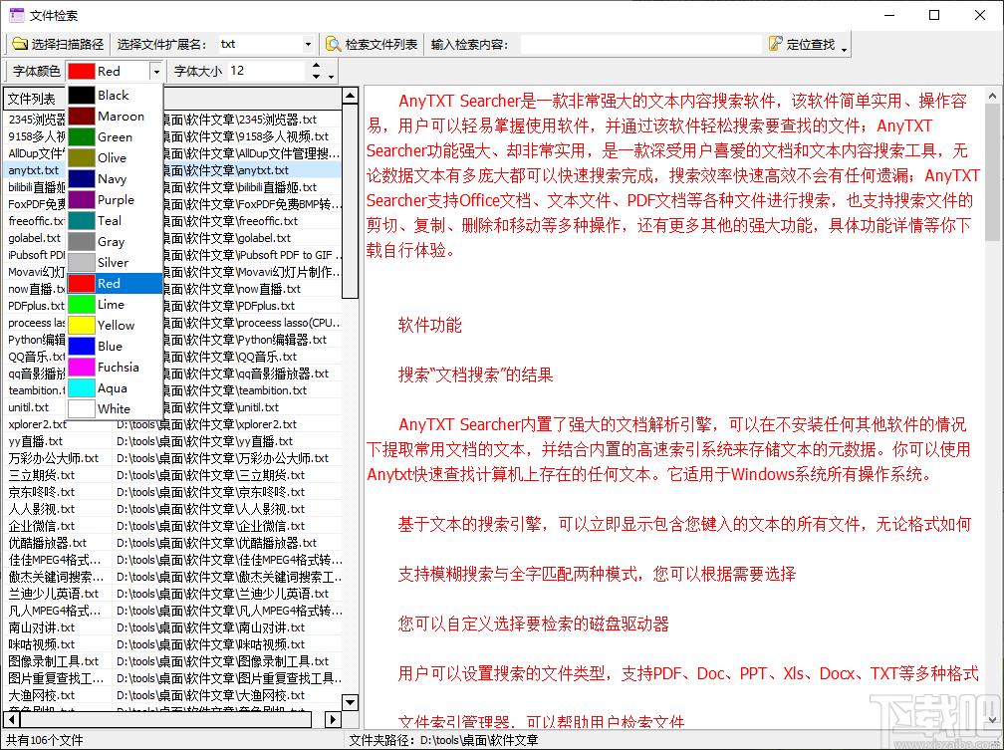Open the file extension txt dropdown
This screenshot has width=1004, height=750.
coord(308,44)
